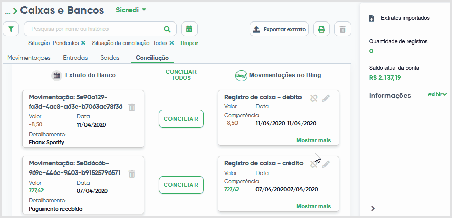Delete the Ebanx Spotify bank movement
This screenshot has width=452, height=218.
132,107
